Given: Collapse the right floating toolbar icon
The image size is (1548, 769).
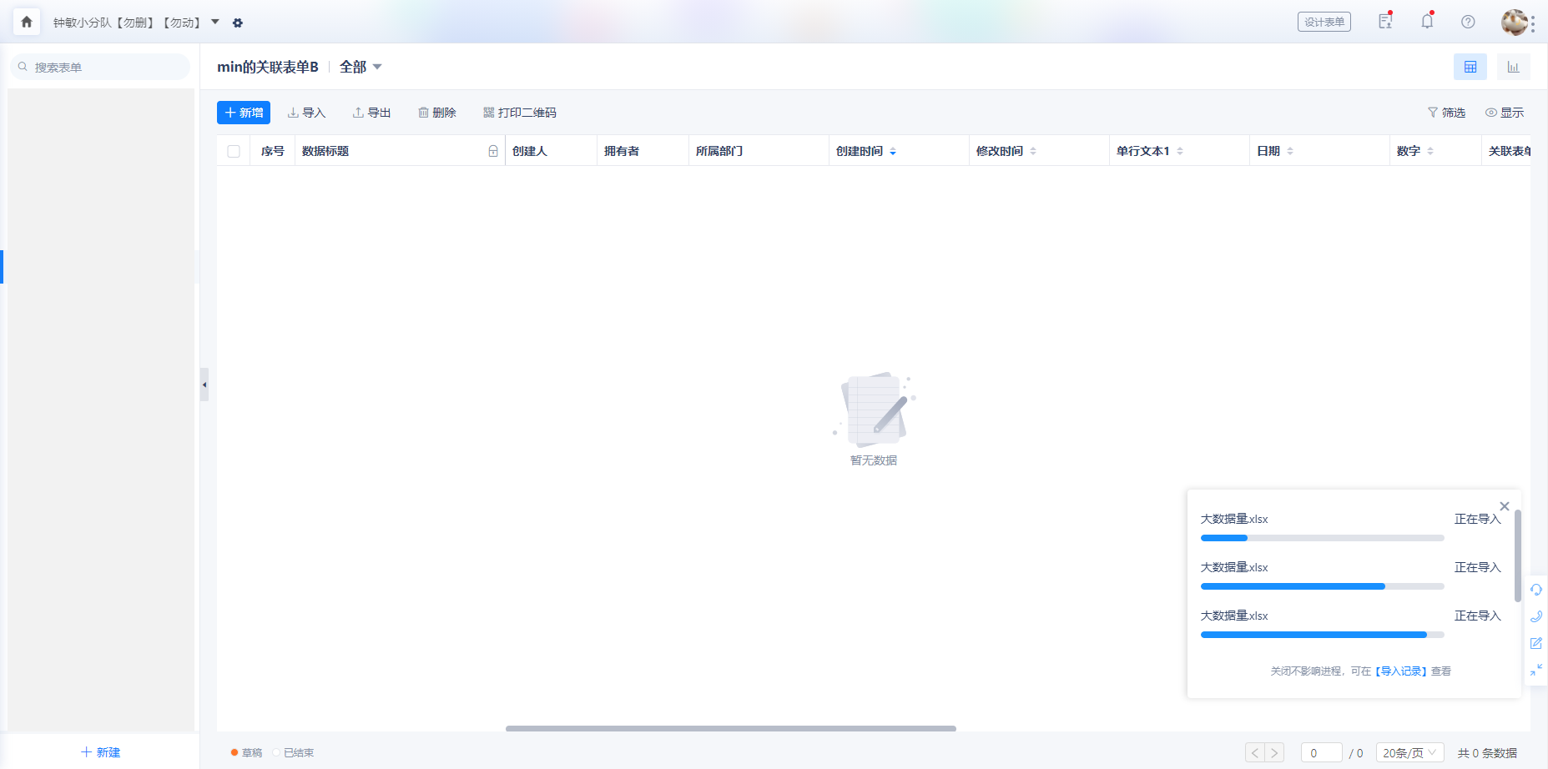Looking at the screenshot, I should pyautogui.click(x=1536, y=670).
